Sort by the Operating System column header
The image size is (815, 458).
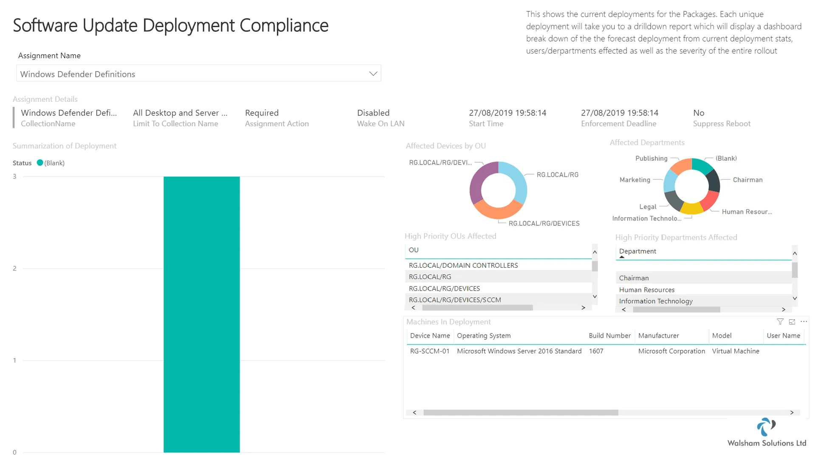[x=483, y=336]
